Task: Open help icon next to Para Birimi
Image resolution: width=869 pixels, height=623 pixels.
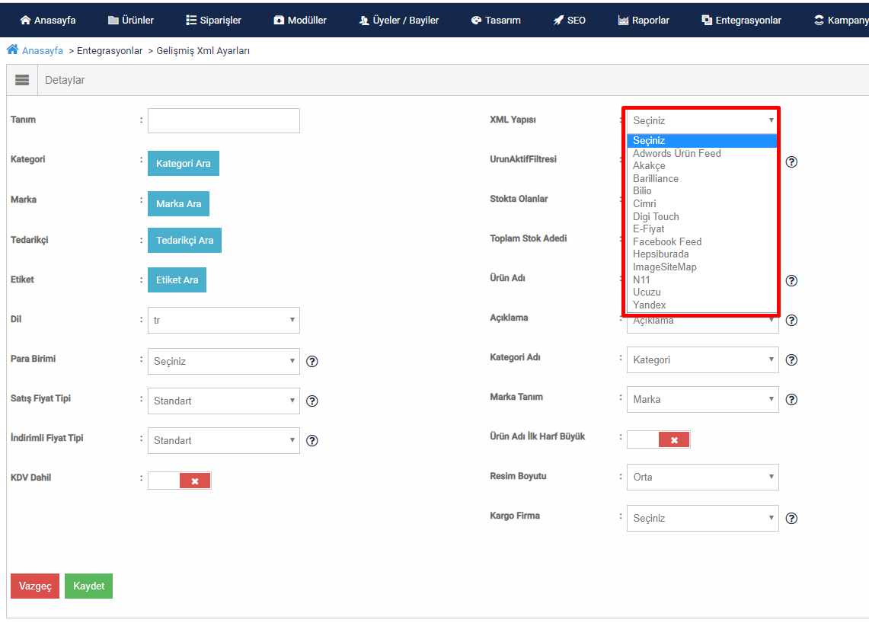Action: click(312, 361)
